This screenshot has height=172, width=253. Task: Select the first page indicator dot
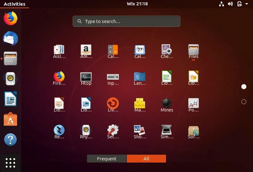click(x=244, y=87)
